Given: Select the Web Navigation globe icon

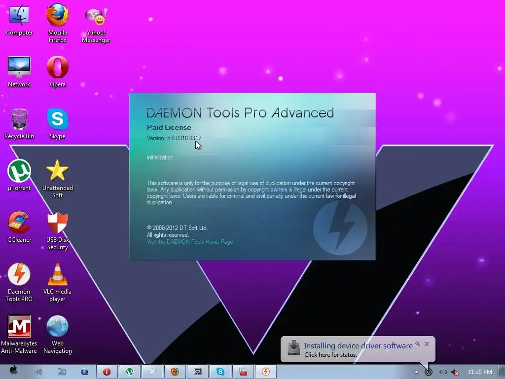Looking at the screenshot, I should 57,335.
